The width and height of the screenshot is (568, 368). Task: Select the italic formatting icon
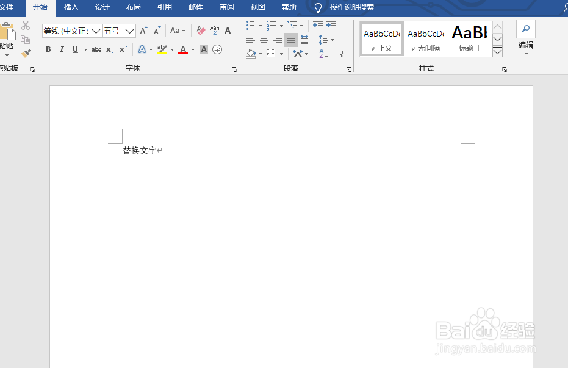[x=62, y=49]
